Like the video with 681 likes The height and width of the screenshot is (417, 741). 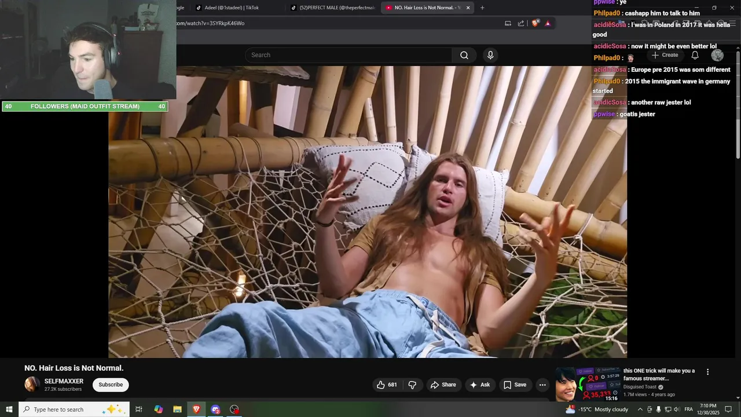pyautogui.click(x=387, y=385)
